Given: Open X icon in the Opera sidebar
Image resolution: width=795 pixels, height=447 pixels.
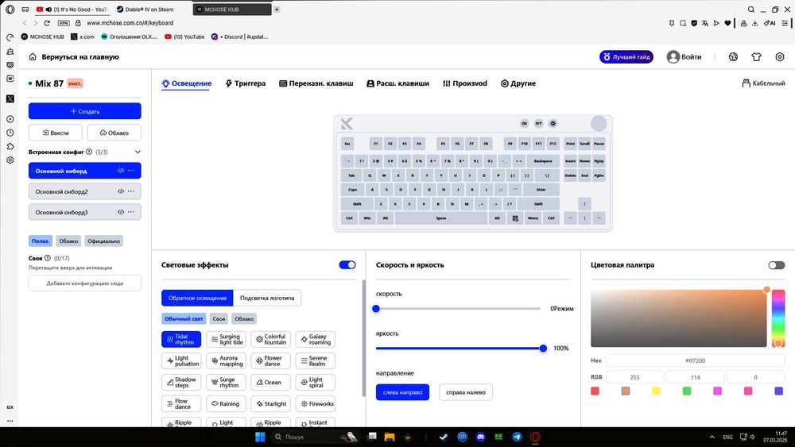Looking at the screenshot, I should click(10, 98).
